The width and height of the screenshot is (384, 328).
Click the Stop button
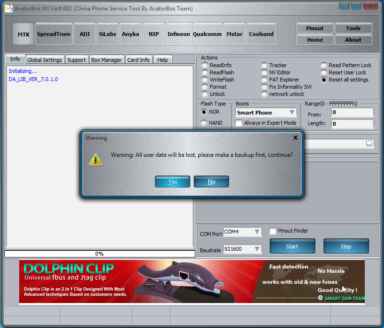tap(346, 246)
